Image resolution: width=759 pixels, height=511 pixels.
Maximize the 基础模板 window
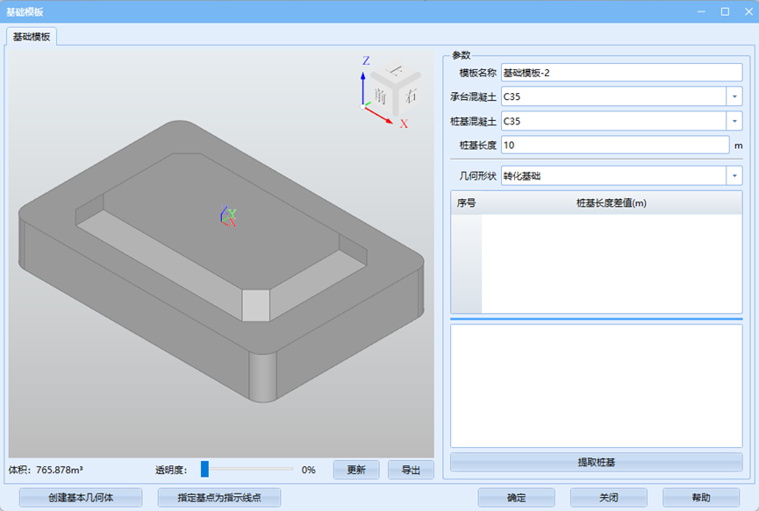725,11
